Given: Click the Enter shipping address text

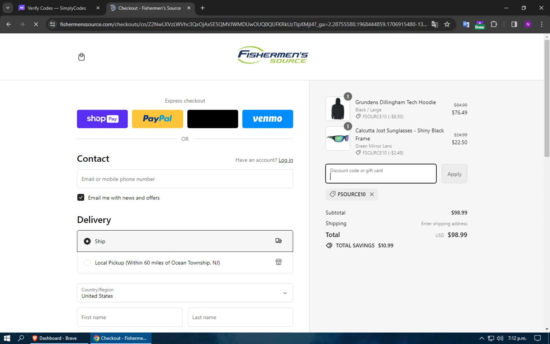Looking at the screenshot, I should point(444,224).
